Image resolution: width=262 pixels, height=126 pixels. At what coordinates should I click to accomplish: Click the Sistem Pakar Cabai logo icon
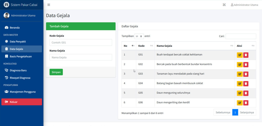pos(6,5)
